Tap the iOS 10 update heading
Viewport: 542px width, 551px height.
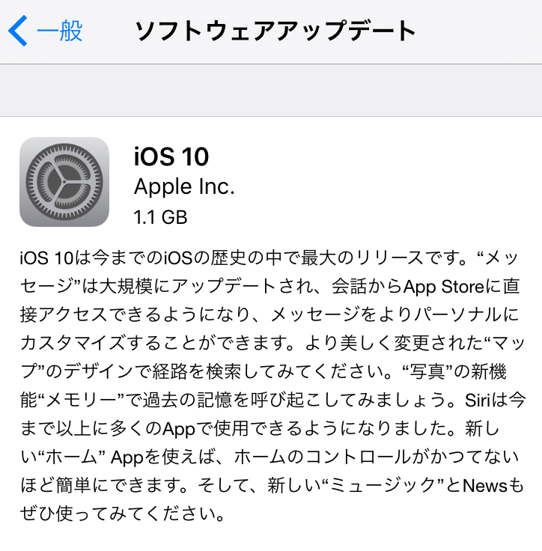[171, 156]
